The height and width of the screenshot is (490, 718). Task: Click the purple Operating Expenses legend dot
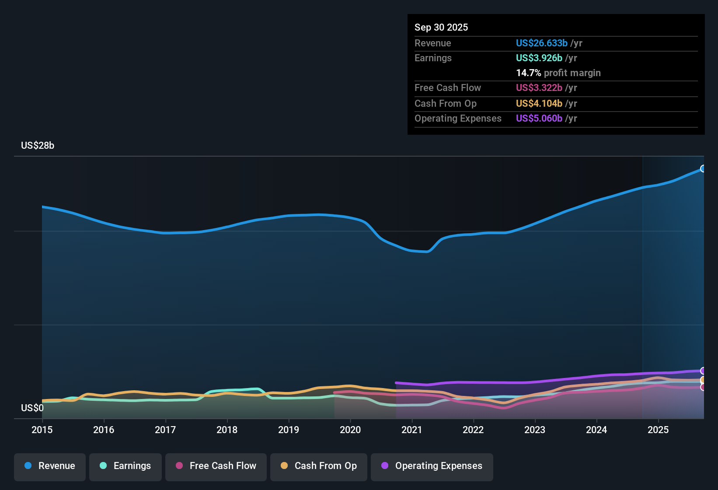tap(385, 466)
